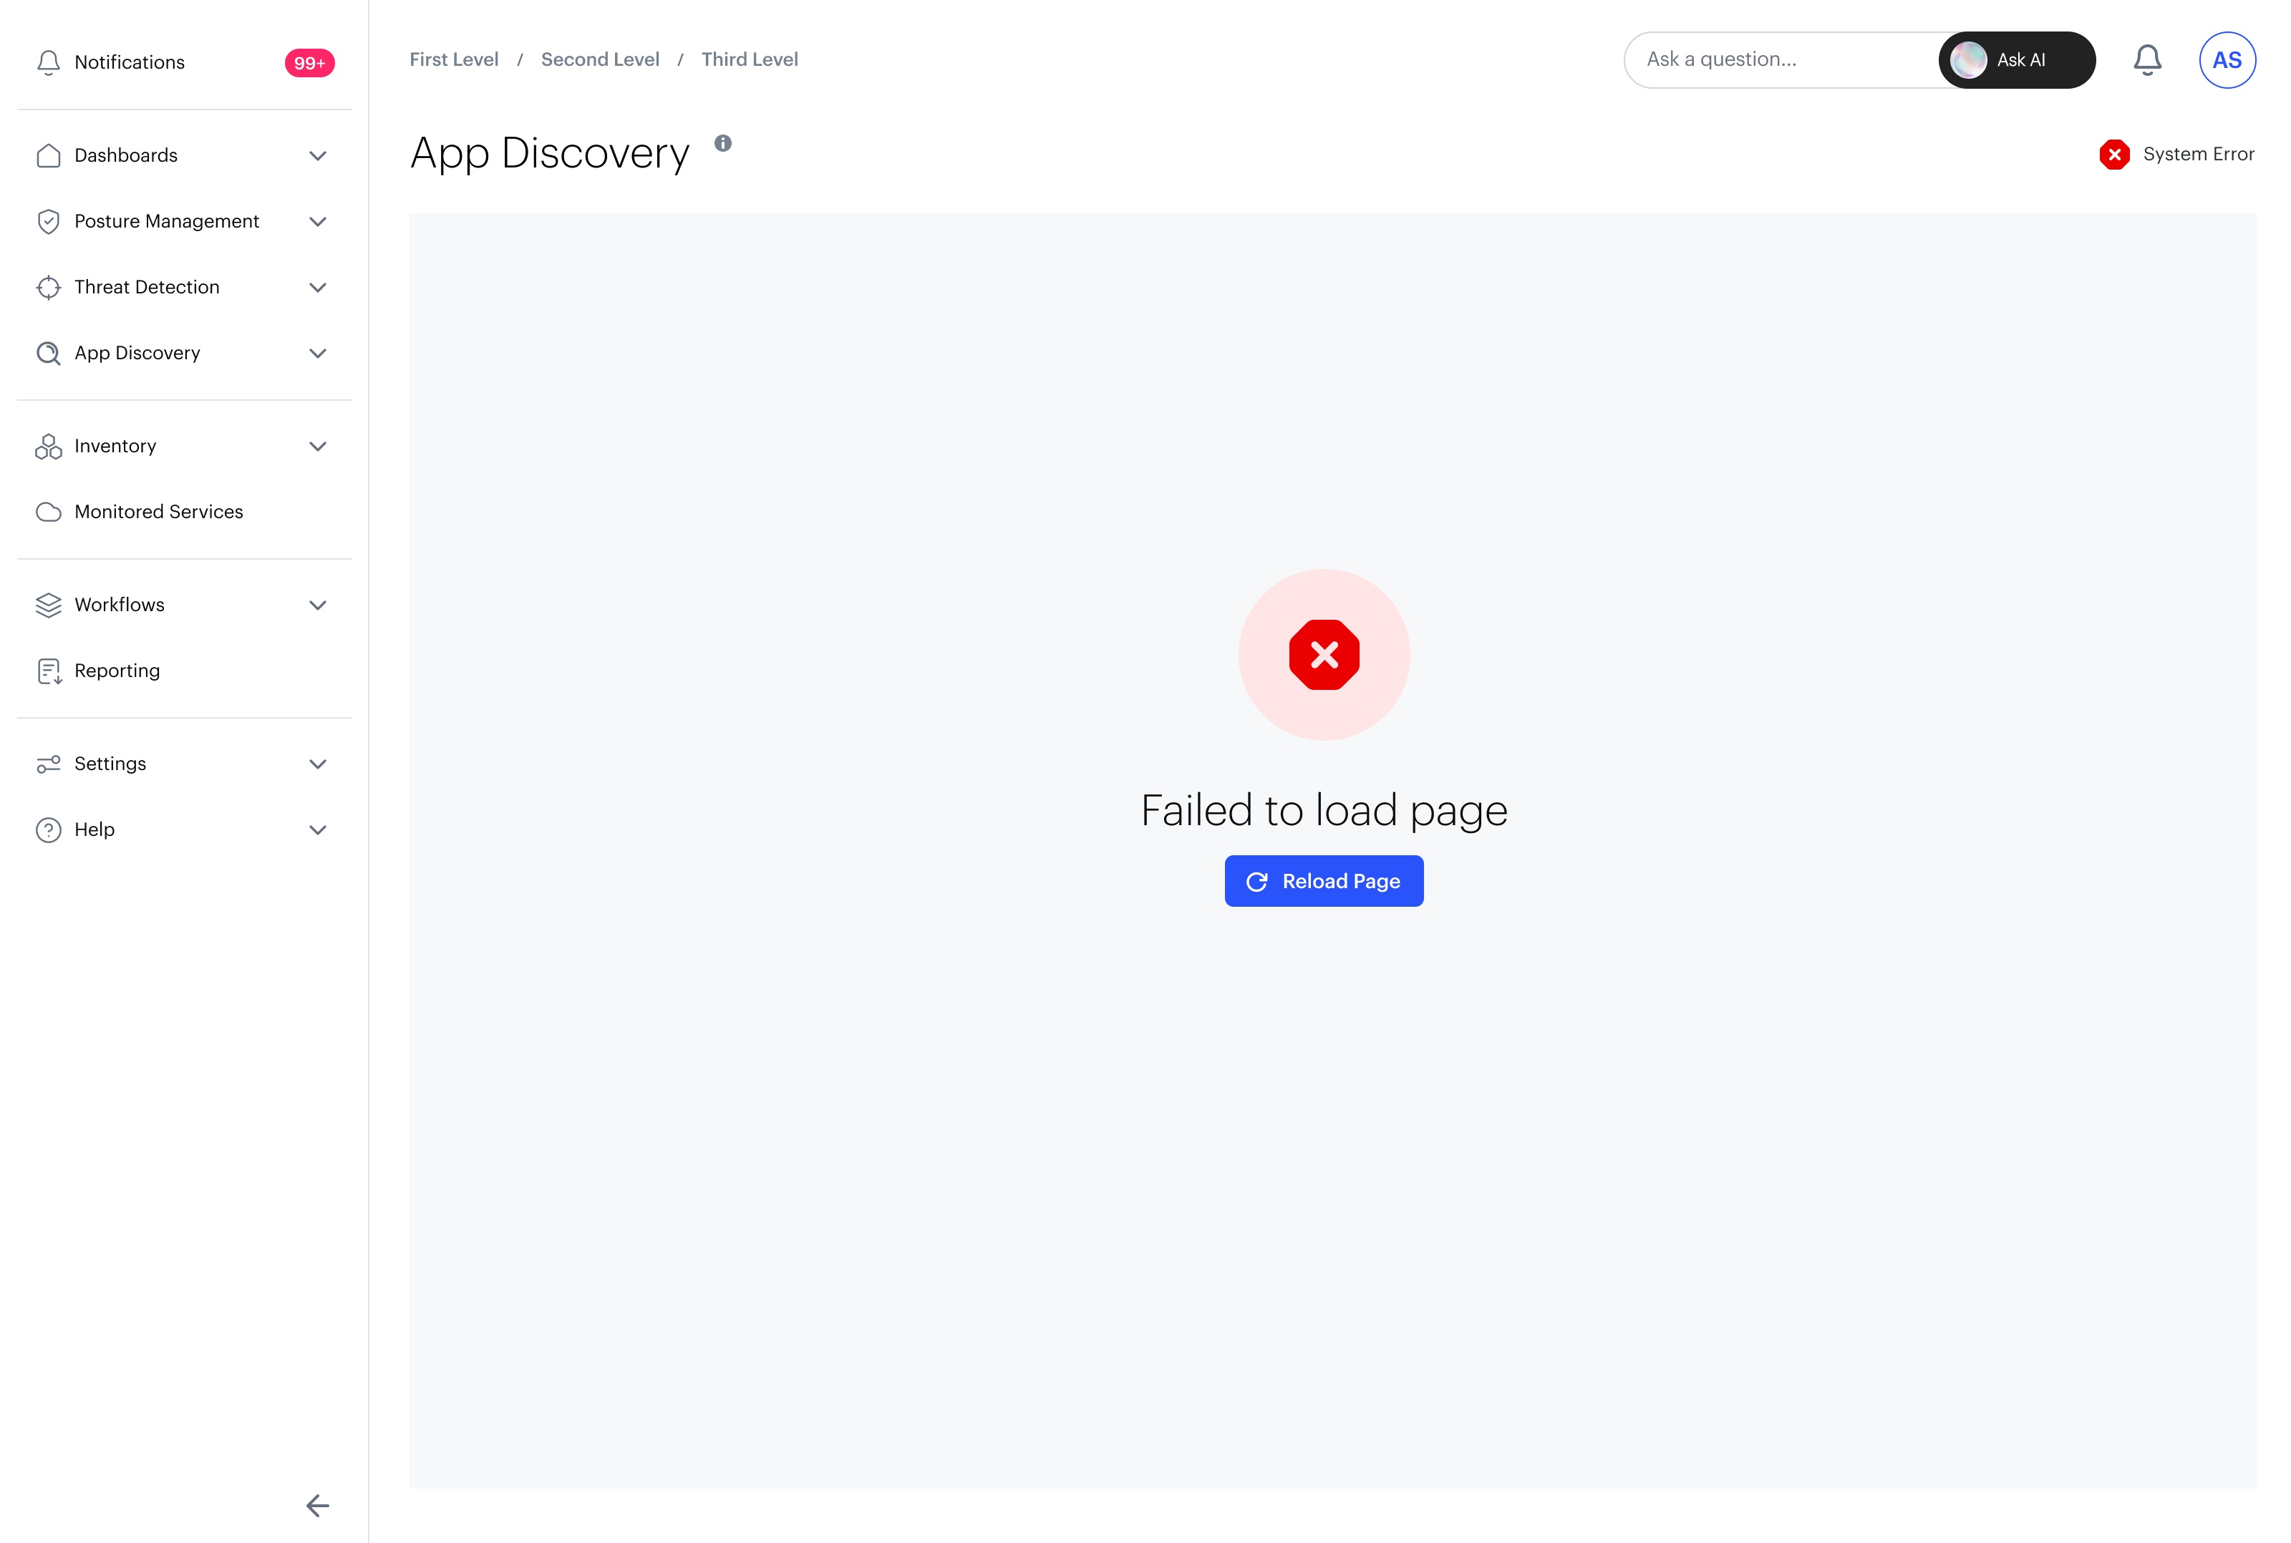Open Notifications in the sidebar

[x=129, y=62]
